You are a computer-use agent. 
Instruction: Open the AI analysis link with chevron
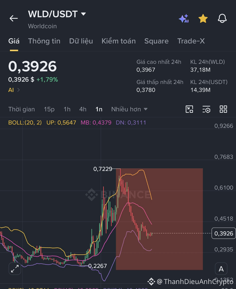(x=14, y=90)
